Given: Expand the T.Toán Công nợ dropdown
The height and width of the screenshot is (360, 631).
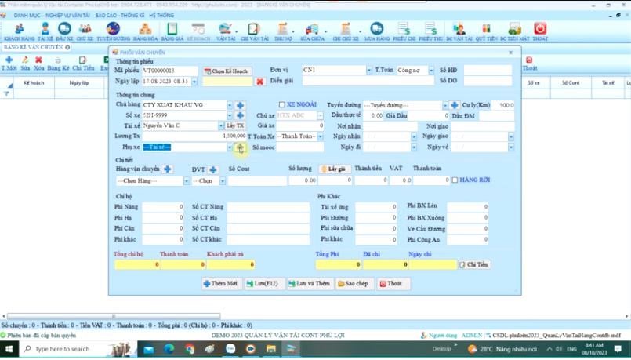Looking at the screenshot, I should coord(431,71).
